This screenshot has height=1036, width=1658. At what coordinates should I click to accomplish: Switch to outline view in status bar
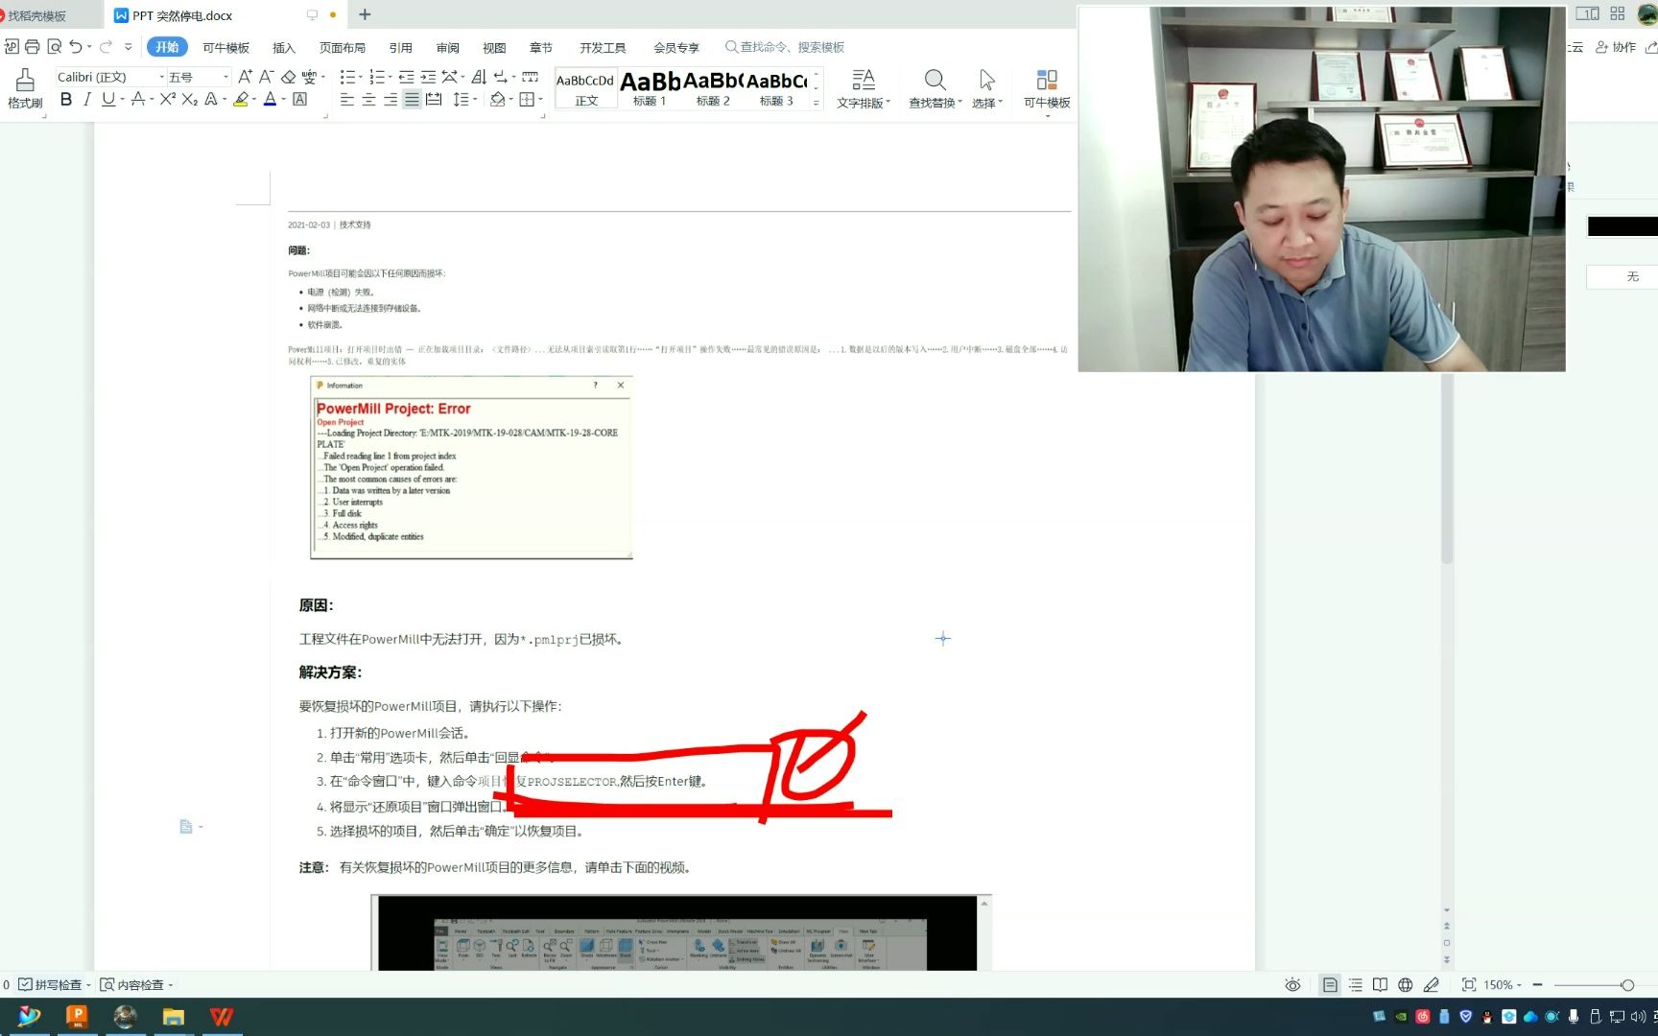1355,984
